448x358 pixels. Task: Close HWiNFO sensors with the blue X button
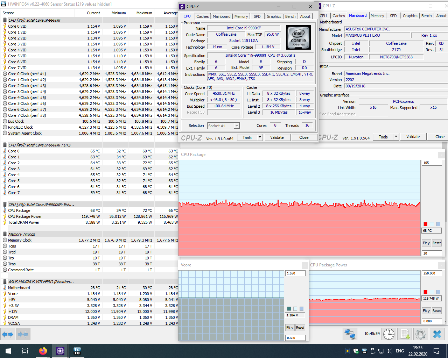(437, 334)
